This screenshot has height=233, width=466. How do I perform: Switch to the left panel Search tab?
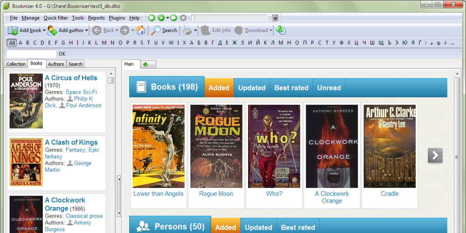(76, 64)
